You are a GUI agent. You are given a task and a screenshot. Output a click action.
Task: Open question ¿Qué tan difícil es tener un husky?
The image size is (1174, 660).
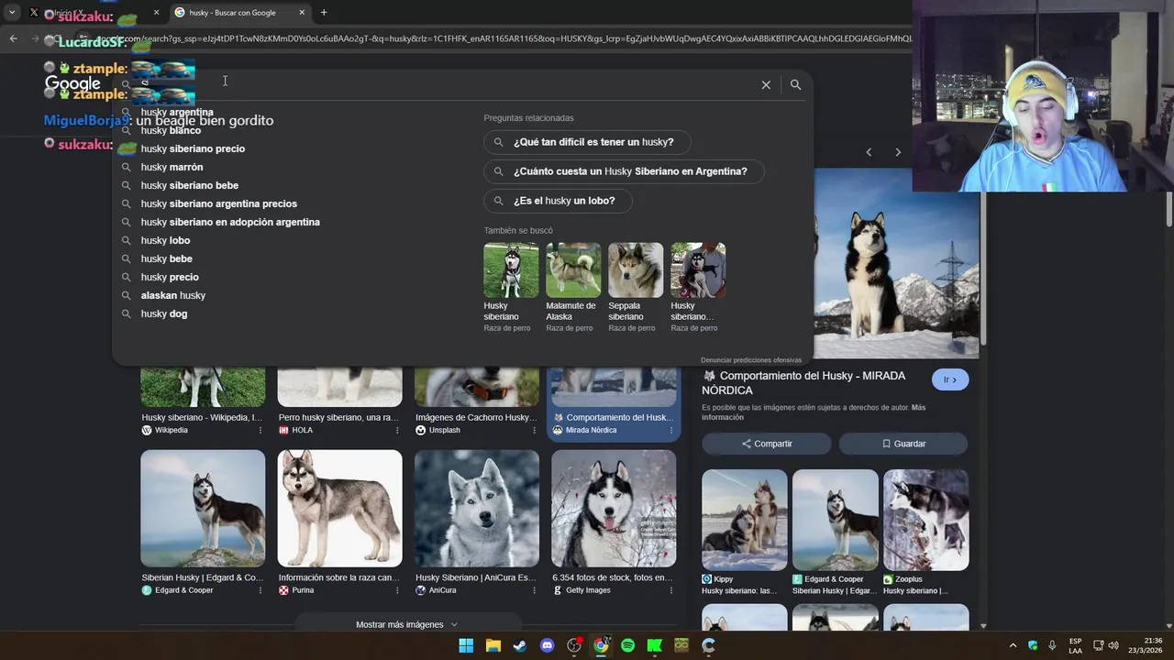587,142
